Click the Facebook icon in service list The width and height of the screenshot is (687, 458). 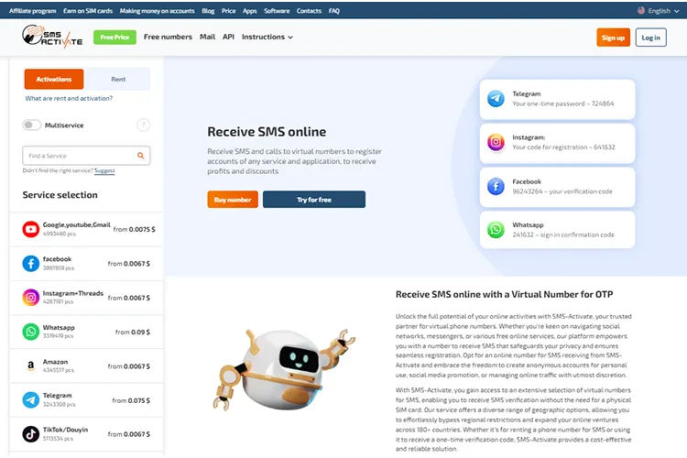(30, 264)
